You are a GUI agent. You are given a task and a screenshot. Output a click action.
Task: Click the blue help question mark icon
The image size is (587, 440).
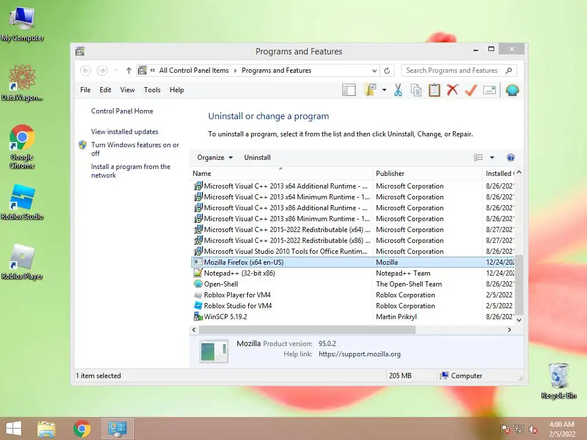pyautogui.click(x=510, y=158)
